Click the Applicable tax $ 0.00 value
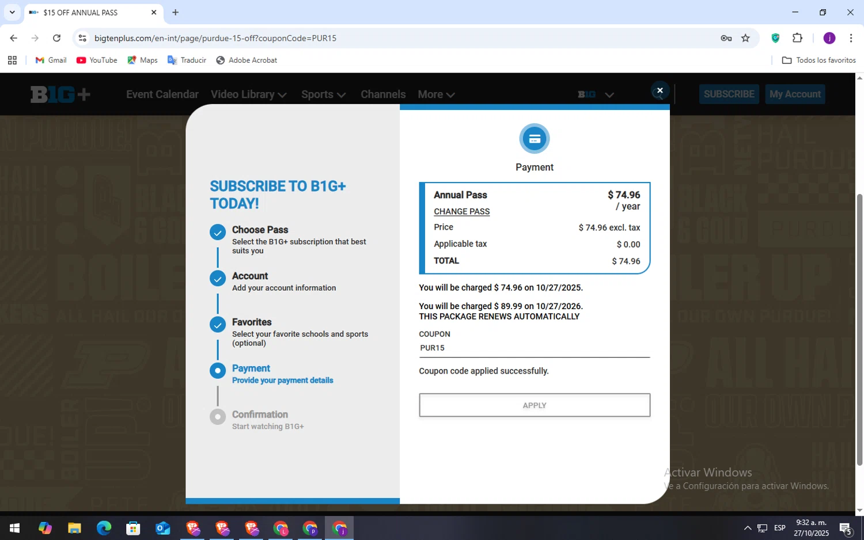Screen dimensions: 864x540 pyautogui.click(x=628, y=245)
